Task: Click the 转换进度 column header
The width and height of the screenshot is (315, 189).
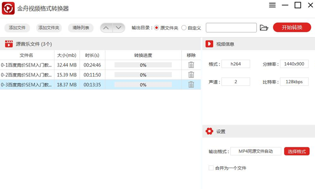Action: click(143, 55)
